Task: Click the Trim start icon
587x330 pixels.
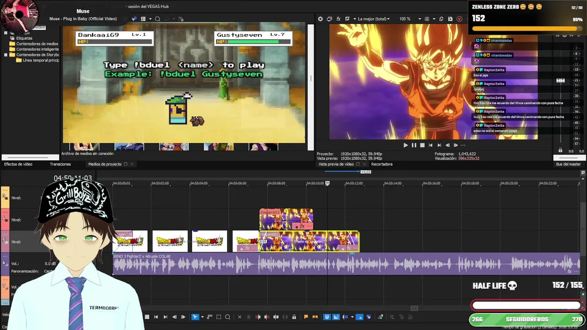Action: (258, 317)
